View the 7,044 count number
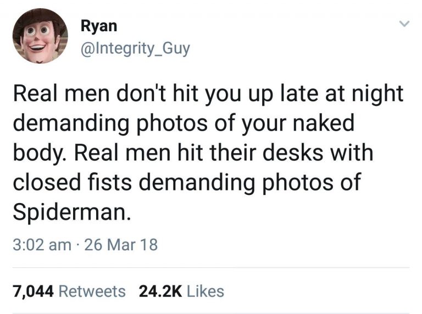Screen dimensions: 422x314 point(32,290)
